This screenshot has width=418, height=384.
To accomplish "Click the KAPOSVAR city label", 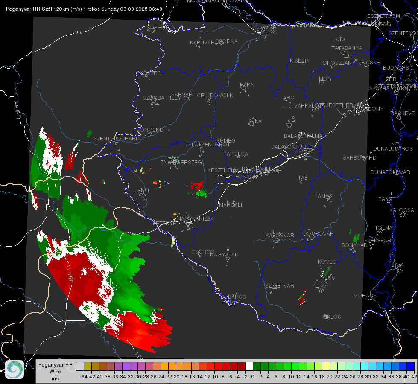I will [280, 235].
